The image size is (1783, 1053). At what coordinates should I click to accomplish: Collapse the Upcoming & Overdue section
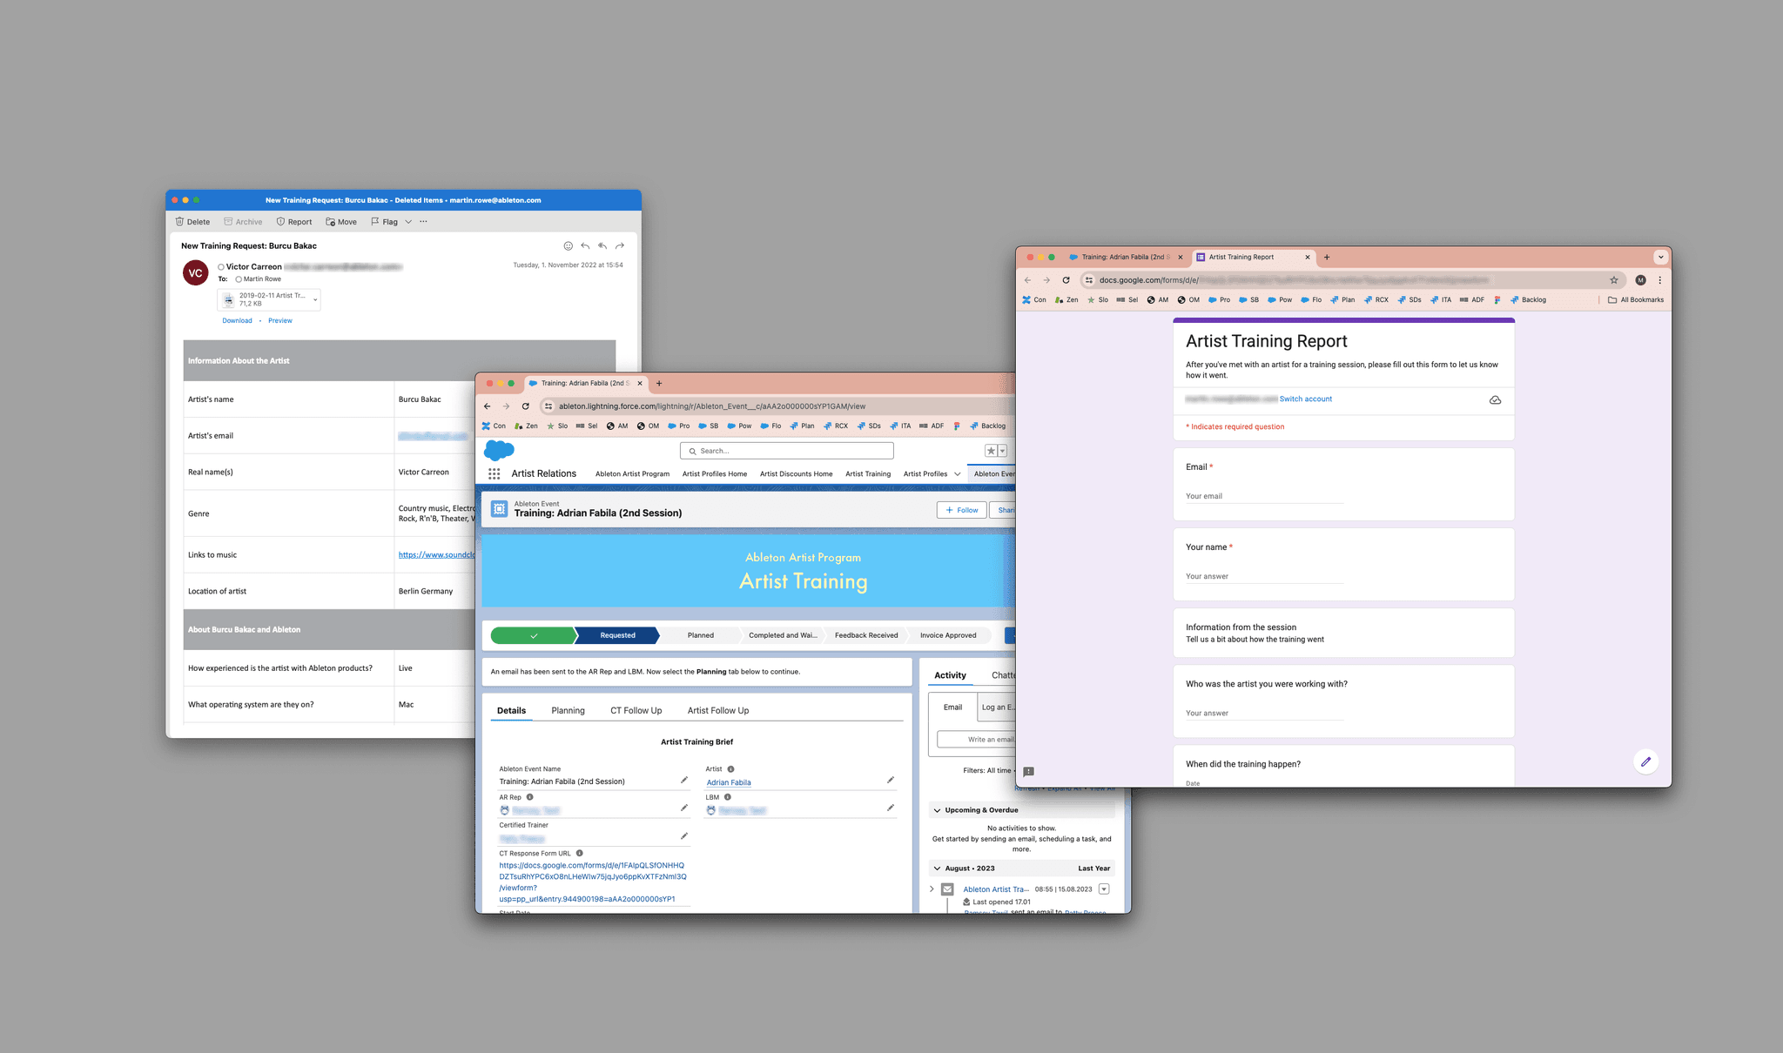(x=938, y=810)
